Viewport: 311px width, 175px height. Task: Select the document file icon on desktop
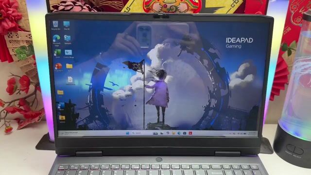[x=70, y=81]
